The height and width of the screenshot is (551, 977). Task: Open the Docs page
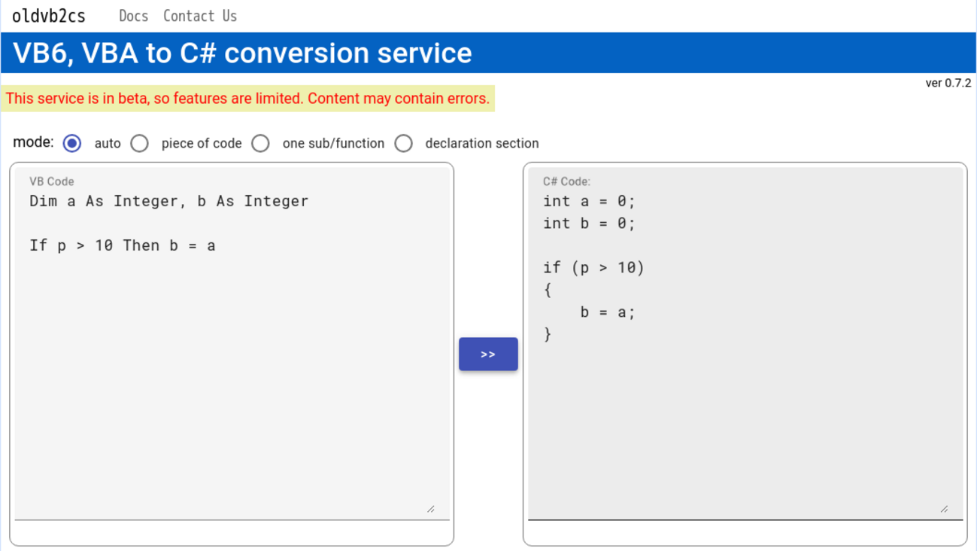click(x=133, y=15)
